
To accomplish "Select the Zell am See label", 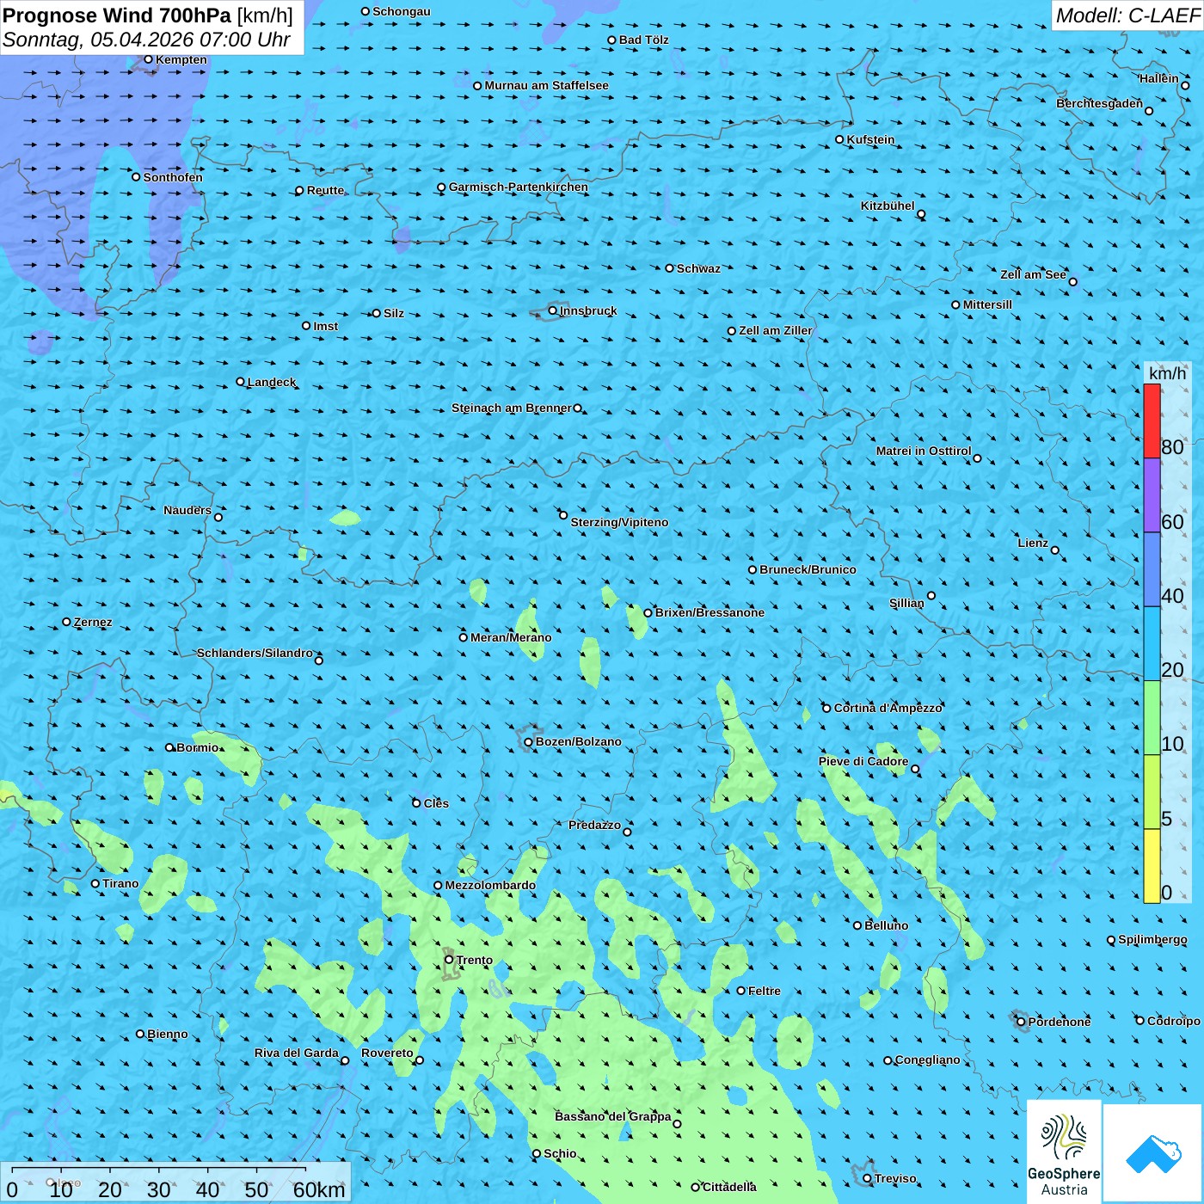I will (x=1033, y=274).
